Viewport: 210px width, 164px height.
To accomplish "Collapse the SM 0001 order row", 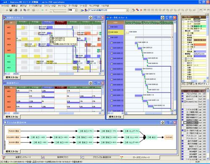I will (x=109, y=27).
